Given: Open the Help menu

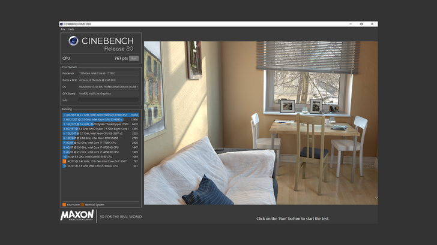Looking at the screenshot, I should 71,29.
